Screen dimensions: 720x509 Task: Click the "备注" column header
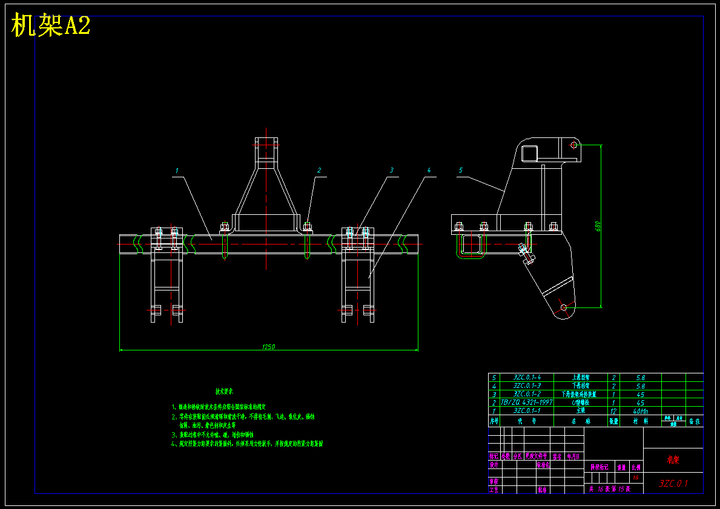695,421
